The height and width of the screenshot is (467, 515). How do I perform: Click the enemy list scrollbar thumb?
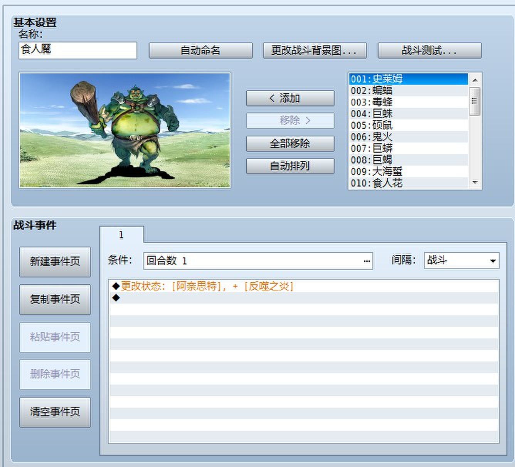[475, 101]
